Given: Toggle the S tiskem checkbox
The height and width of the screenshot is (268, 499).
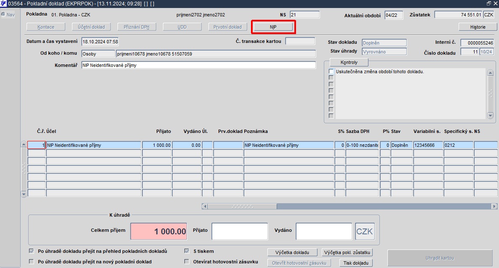Looking at the screenshot, I should (187, 251).
